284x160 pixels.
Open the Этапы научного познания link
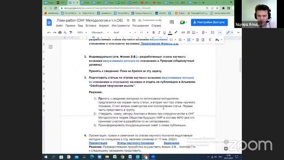pyautogui.click(x=135, y=143)
